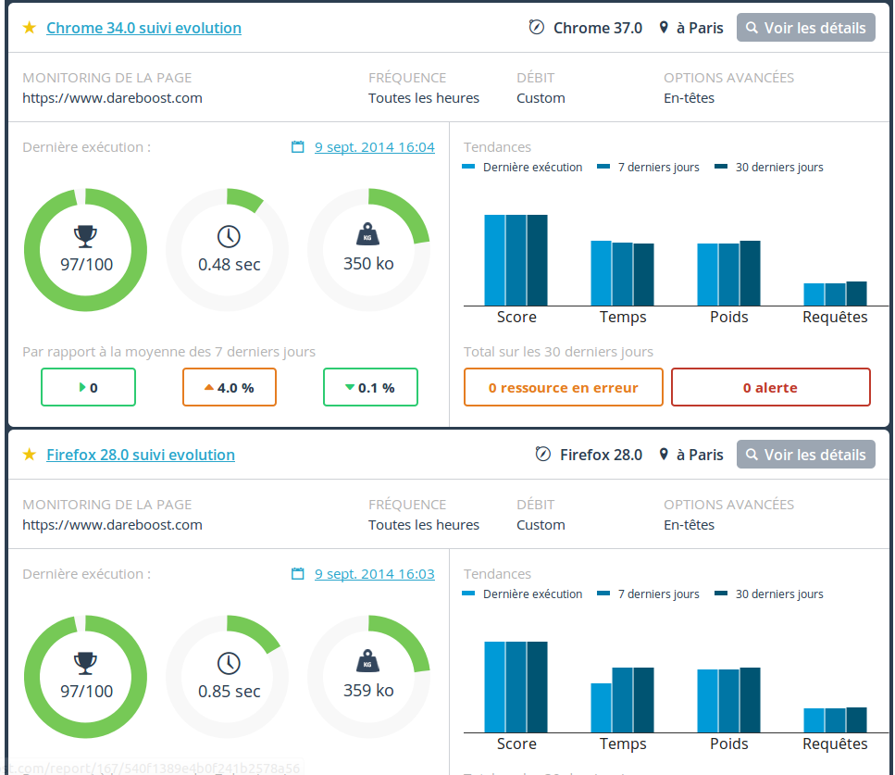The height and width of the screenshot is (775, 895).
Task: Click the star icon beside Firefox 28.0 title
Action: pyautogui.click(x=30, y=455)
